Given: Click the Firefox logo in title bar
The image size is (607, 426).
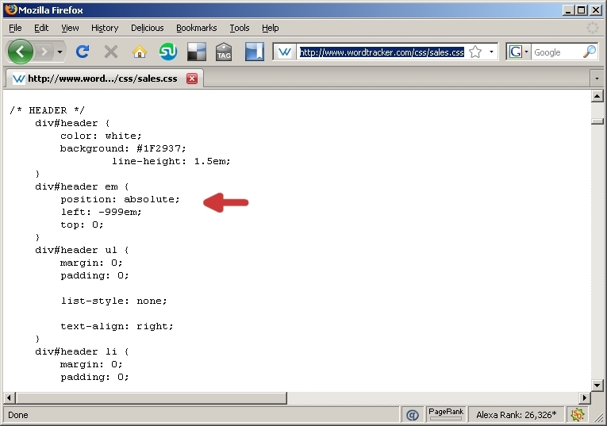Looking at the screenshot, I should (11, 10).
